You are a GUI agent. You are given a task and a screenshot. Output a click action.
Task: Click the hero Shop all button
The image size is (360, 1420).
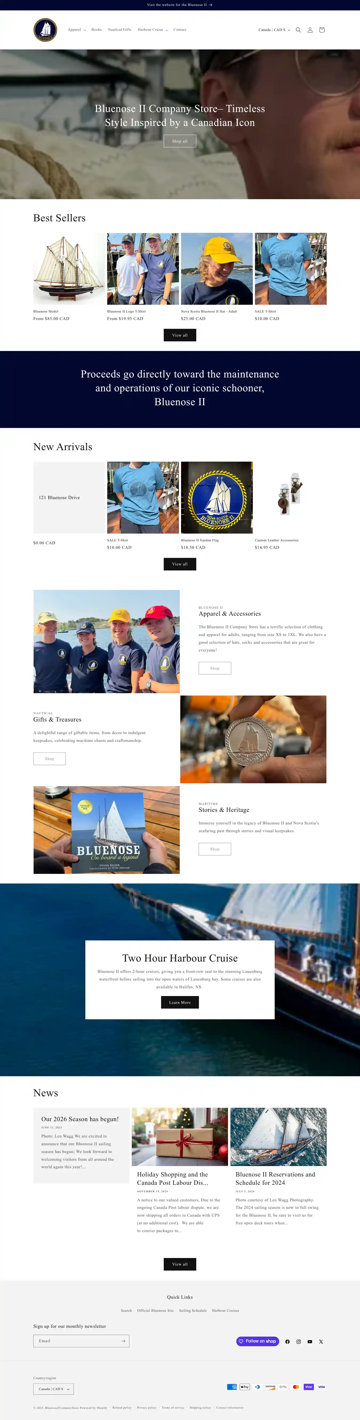click(180, 141)
